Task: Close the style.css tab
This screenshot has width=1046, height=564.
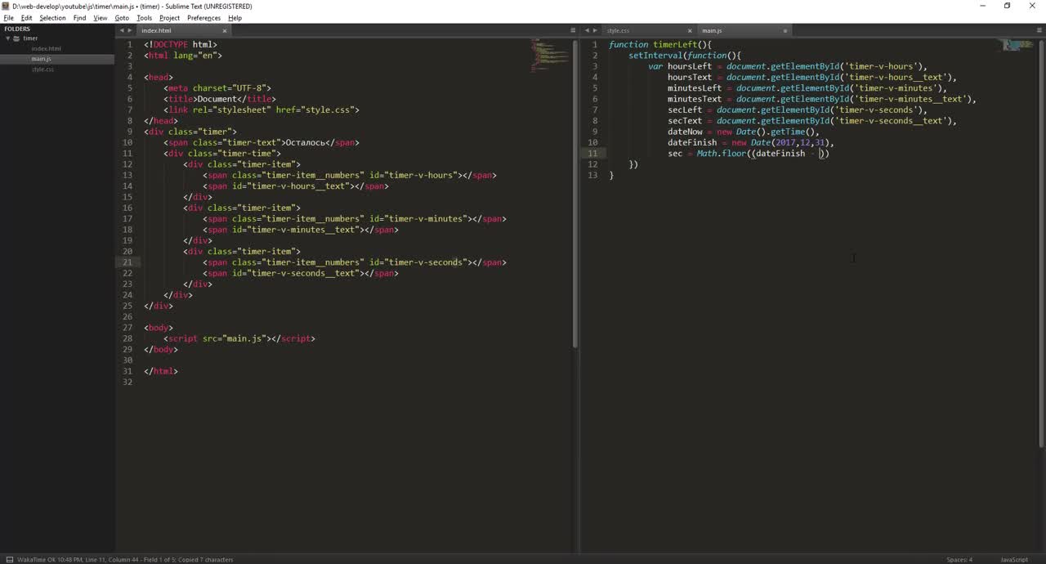Action: [691, 30]
